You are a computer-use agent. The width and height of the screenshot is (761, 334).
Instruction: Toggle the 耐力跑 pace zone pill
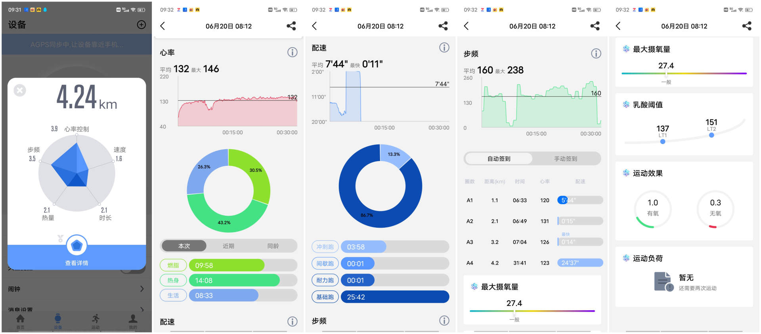(x=325, y=280)
